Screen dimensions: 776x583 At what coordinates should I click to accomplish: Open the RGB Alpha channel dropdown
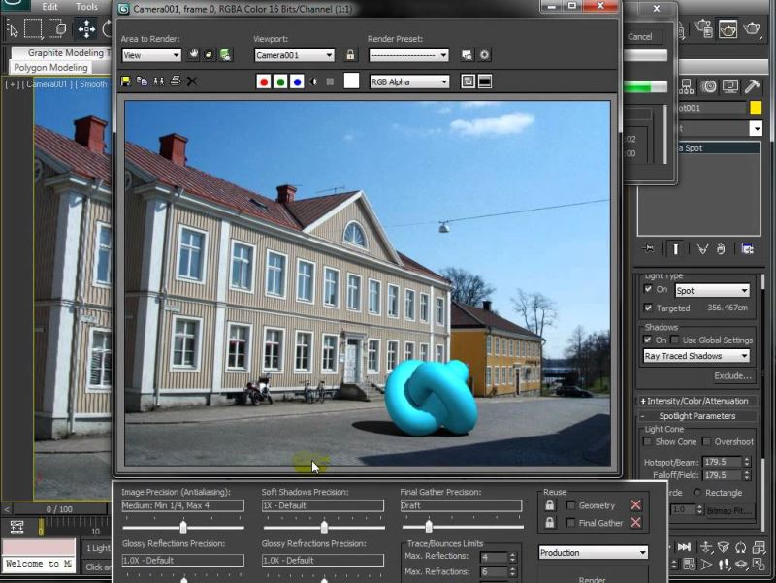point(409,82)
